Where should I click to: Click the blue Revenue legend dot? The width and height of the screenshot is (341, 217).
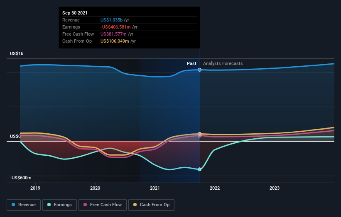[x=13, y=205]
